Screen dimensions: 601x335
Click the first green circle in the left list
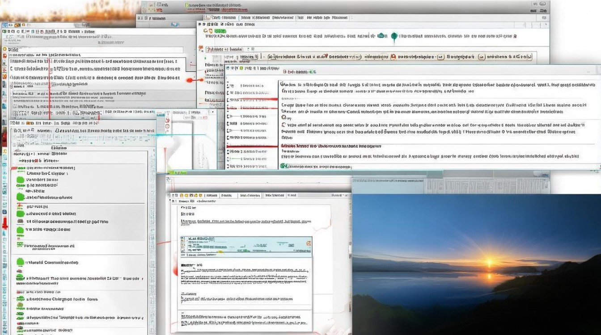[20, 180]
